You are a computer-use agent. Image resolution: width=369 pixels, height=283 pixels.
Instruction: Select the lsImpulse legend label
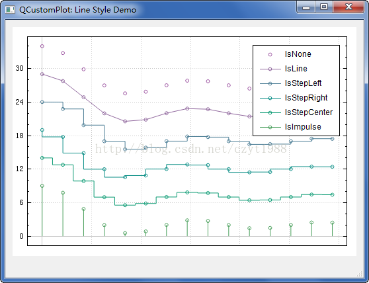coord(303,127)
